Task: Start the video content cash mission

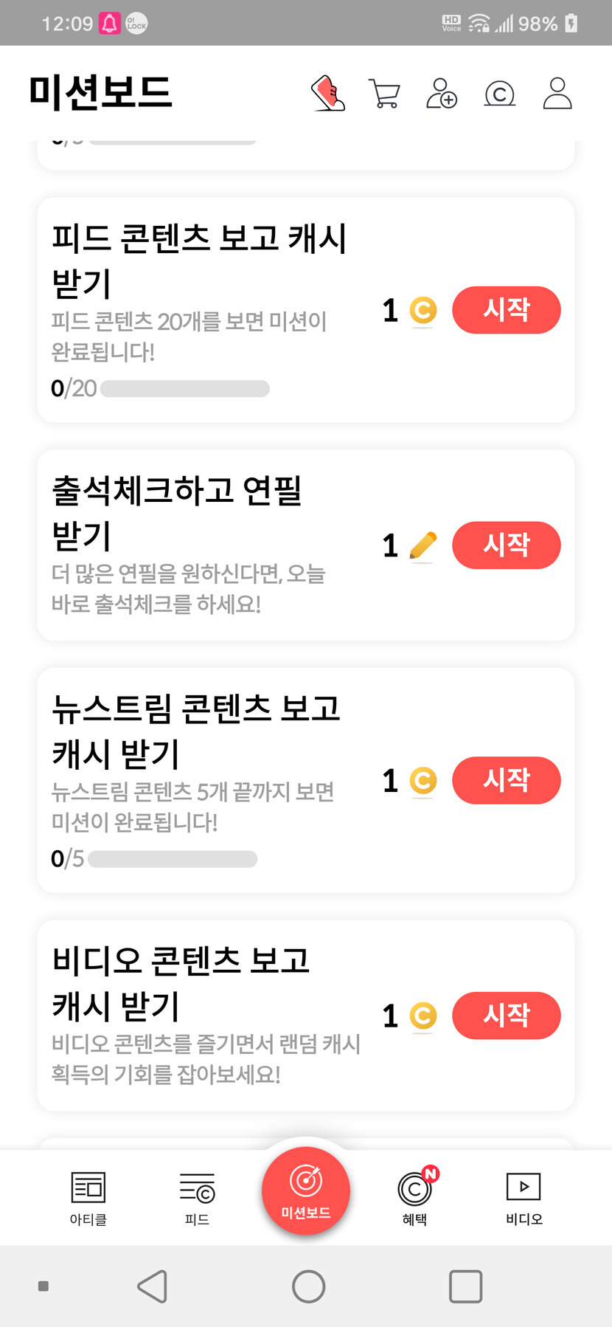Action: coord(506,1016)
